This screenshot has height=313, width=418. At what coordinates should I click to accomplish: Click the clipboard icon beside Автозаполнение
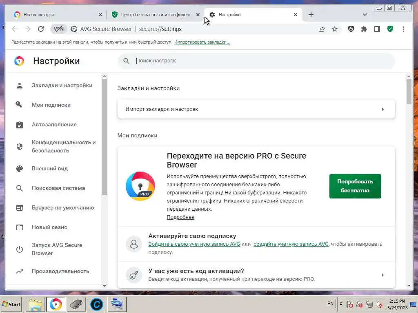(x=20, y=125)
